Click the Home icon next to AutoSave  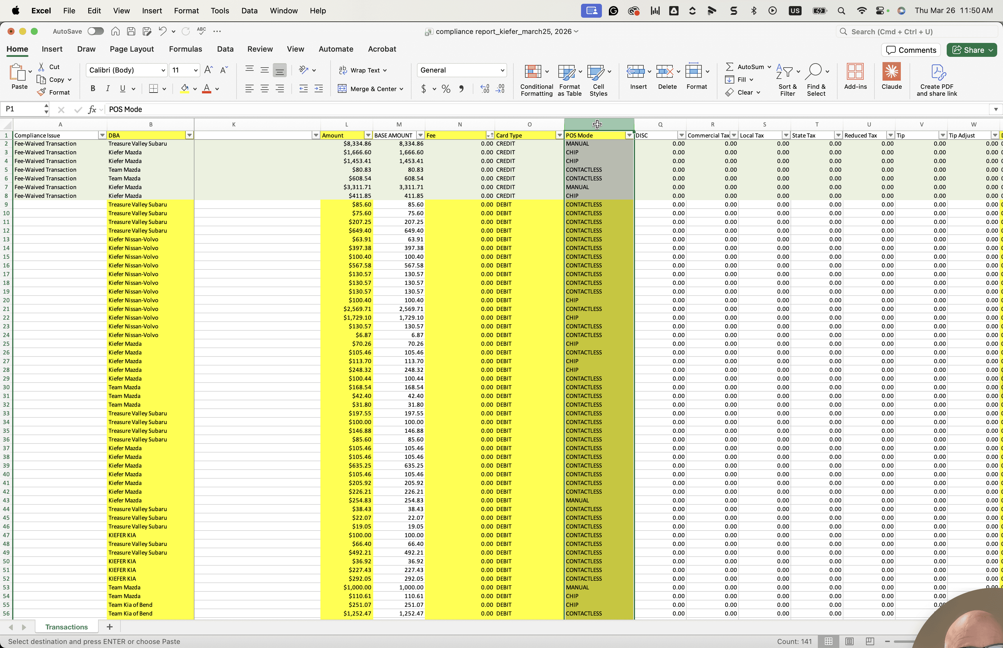click(115, 31)
